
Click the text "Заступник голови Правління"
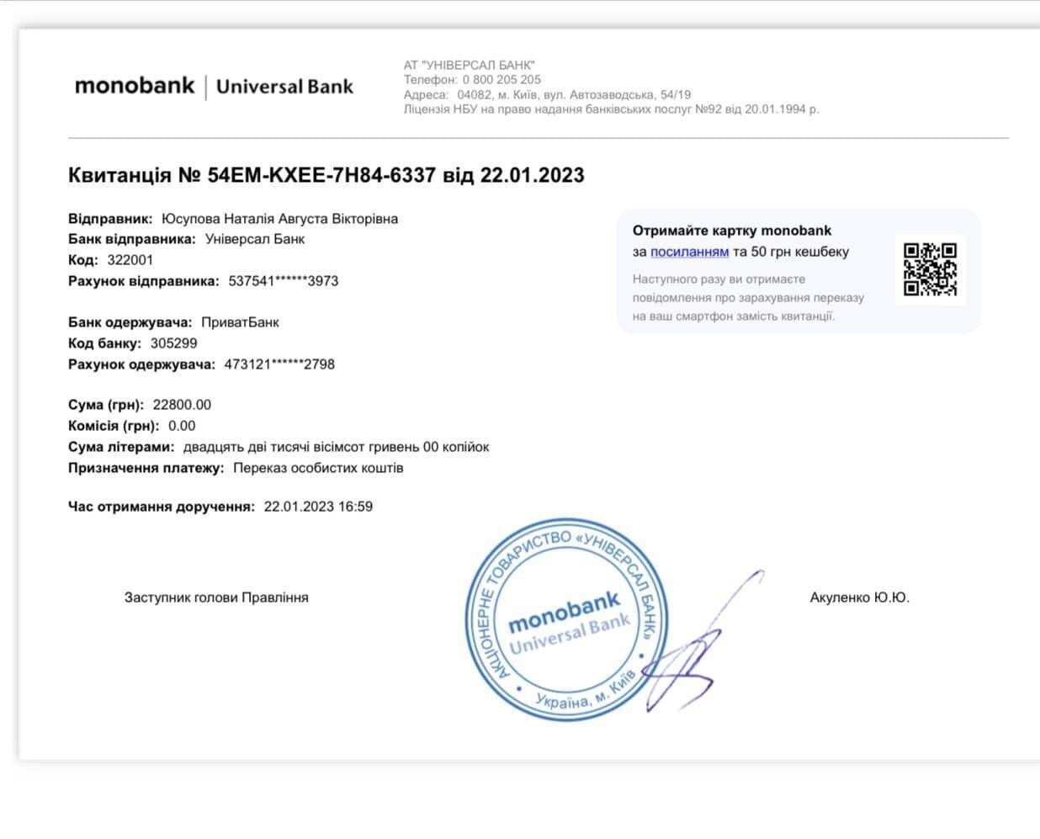tap(216, 597)
